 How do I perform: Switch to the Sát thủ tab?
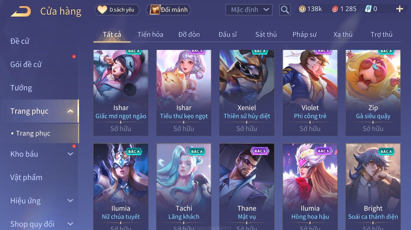coord(266,34)
